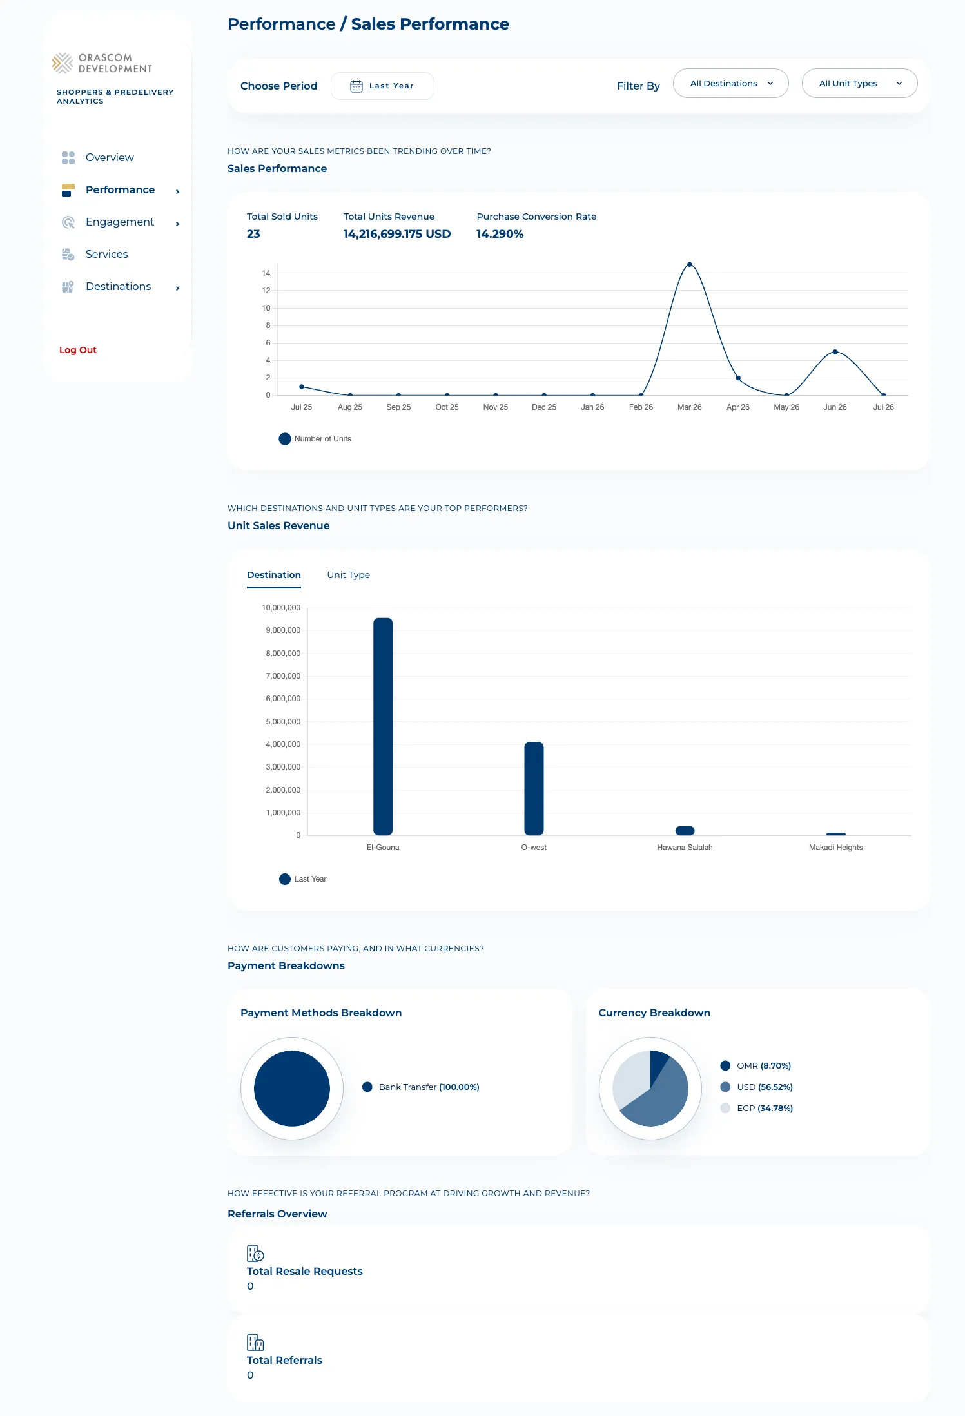Image resolution: width=965 pixels, height=1416 pixels.
Task: Select Engagement in the sidebar
Action: tap(120, 222)
